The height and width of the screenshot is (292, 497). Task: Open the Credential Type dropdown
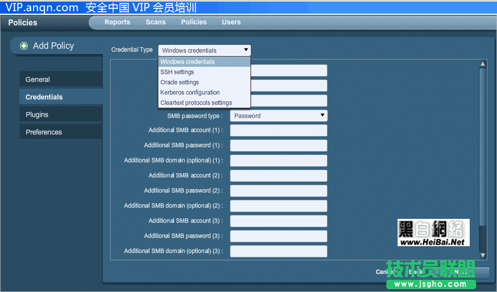(204, 50)
